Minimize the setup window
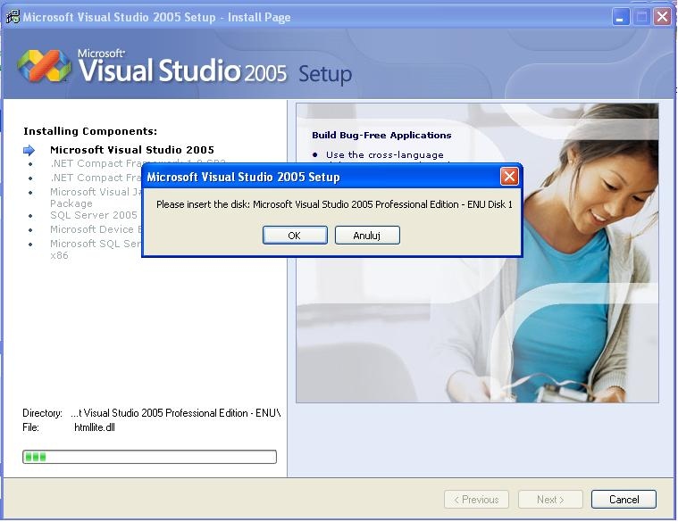 coord(621,17)
